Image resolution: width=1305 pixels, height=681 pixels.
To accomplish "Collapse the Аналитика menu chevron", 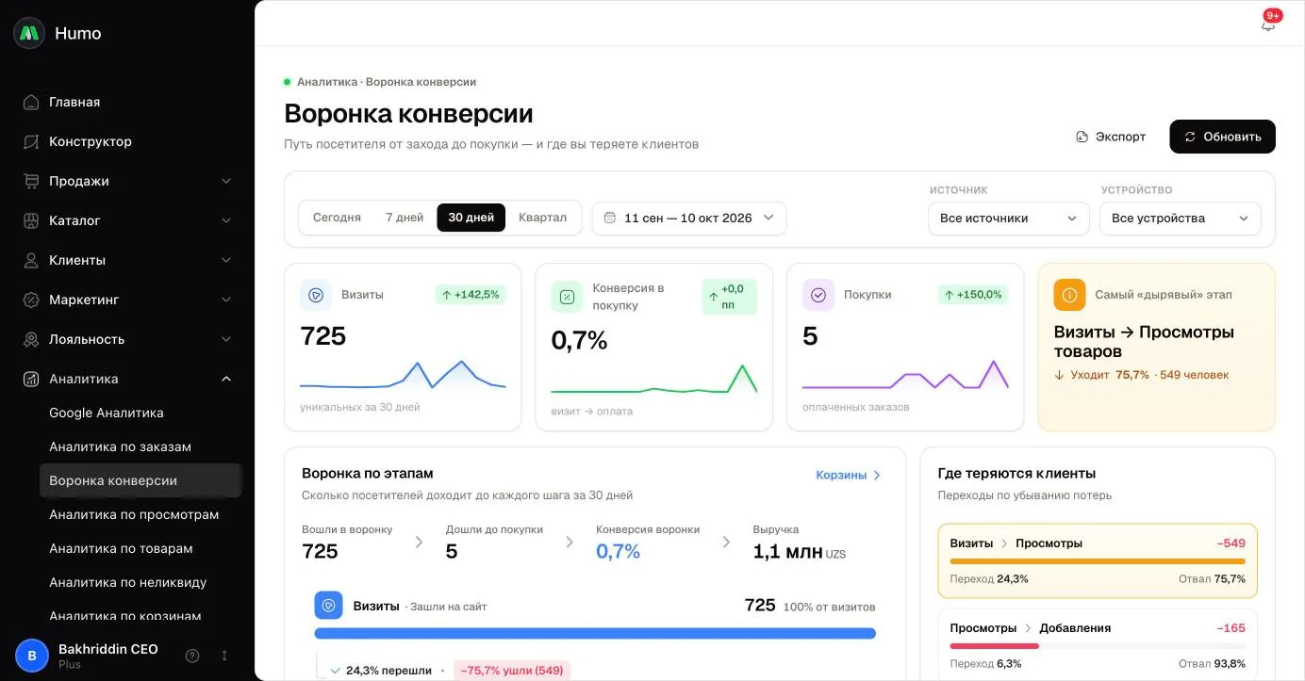I will coord(226,379).
